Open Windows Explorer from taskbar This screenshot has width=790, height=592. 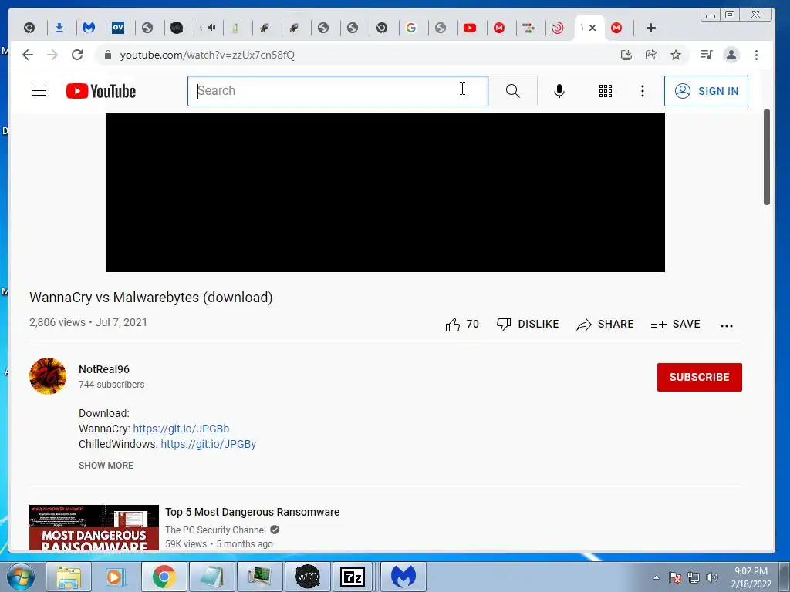[69, 577]
